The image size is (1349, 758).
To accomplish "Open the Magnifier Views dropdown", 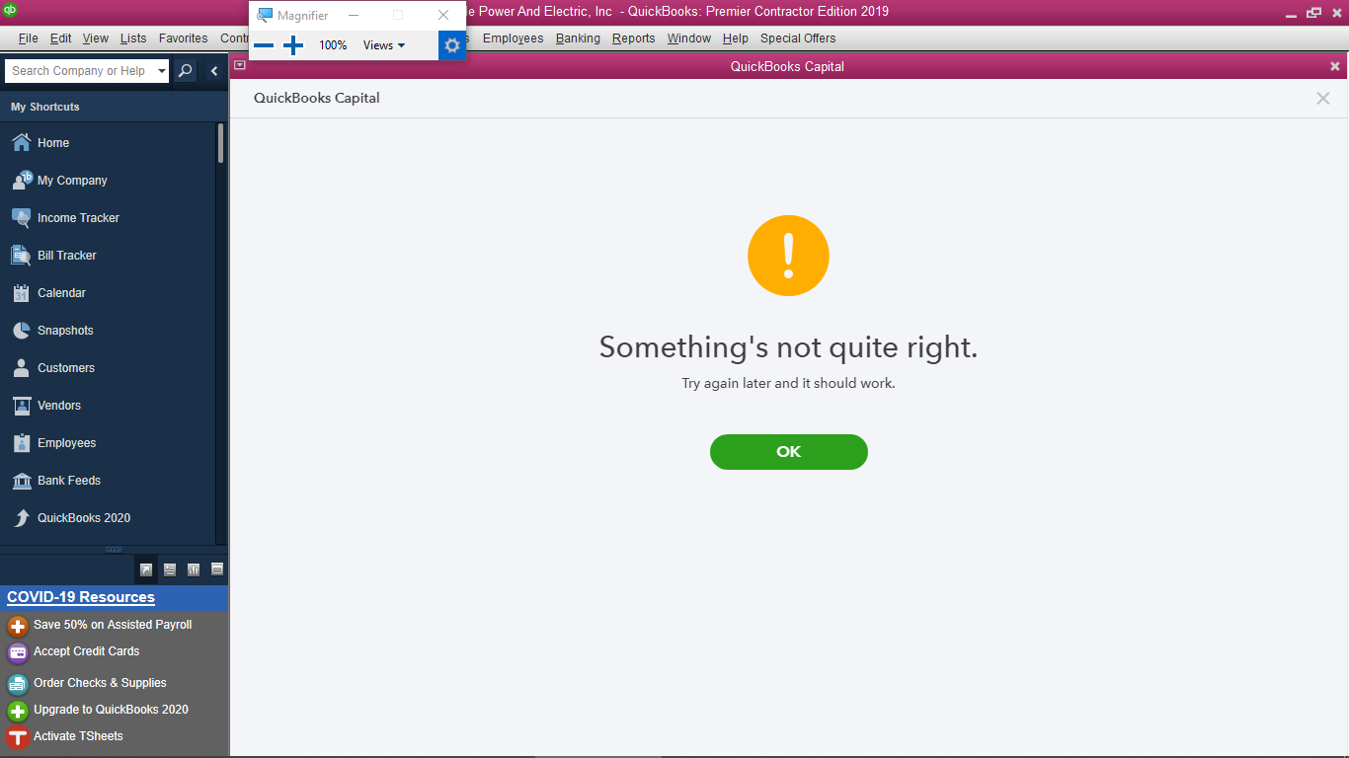I will (384, 45).
